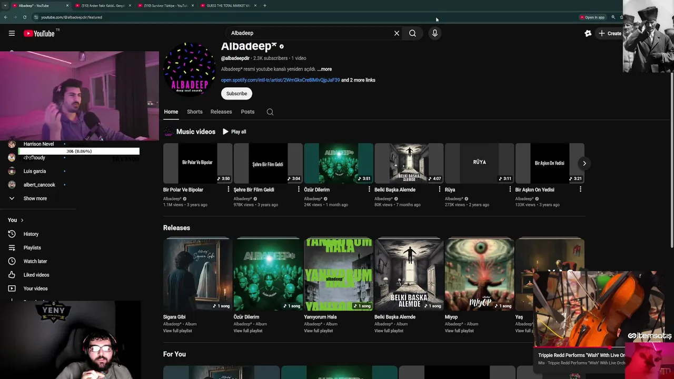
Task: Reload the page with the browser refresh icon
Action: pyautogui.click(x=24, y=17)
